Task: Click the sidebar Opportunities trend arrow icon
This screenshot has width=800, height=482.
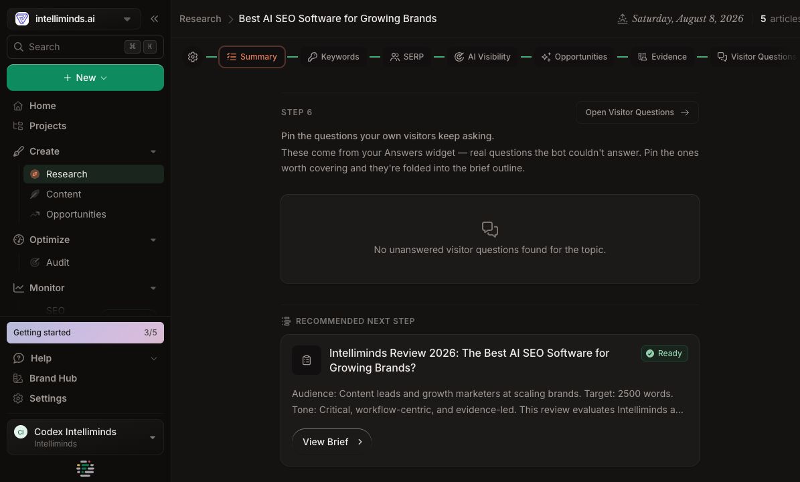Action: click(35, 214)
